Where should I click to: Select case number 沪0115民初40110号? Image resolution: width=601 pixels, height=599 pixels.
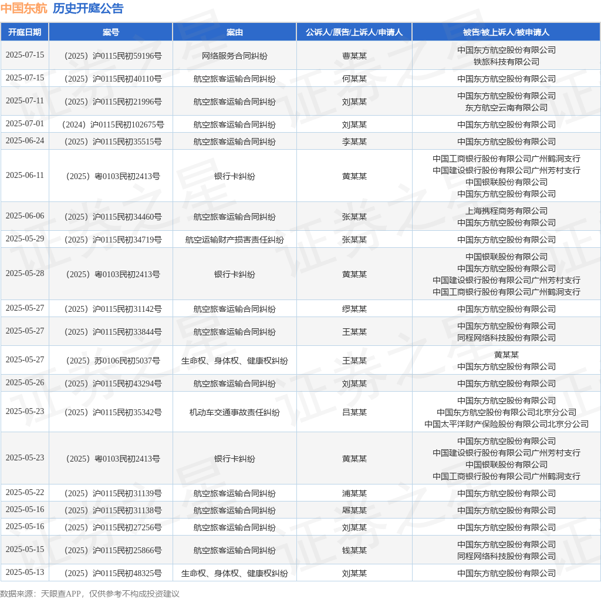(x=113, y=79)
